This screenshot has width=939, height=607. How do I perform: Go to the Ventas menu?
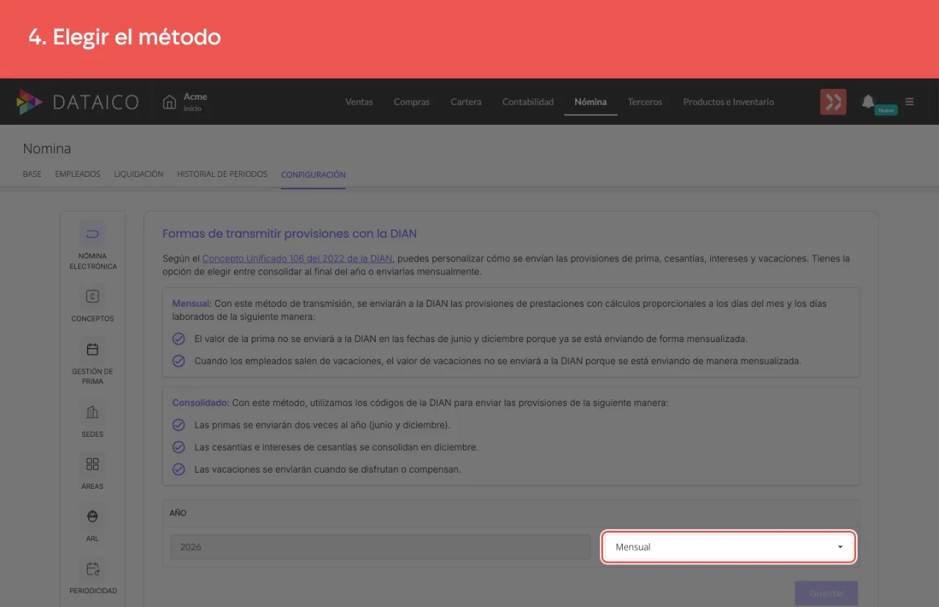tap(359, 102)
